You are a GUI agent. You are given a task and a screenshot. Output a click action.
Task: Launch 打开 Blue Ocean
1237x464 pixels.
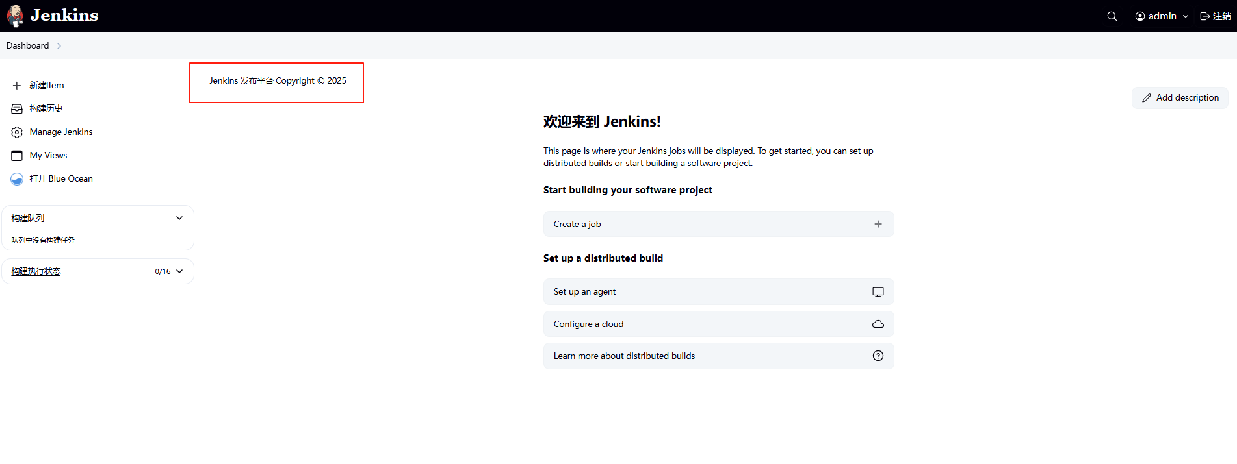pyautogui.click(x=61, y=179)
